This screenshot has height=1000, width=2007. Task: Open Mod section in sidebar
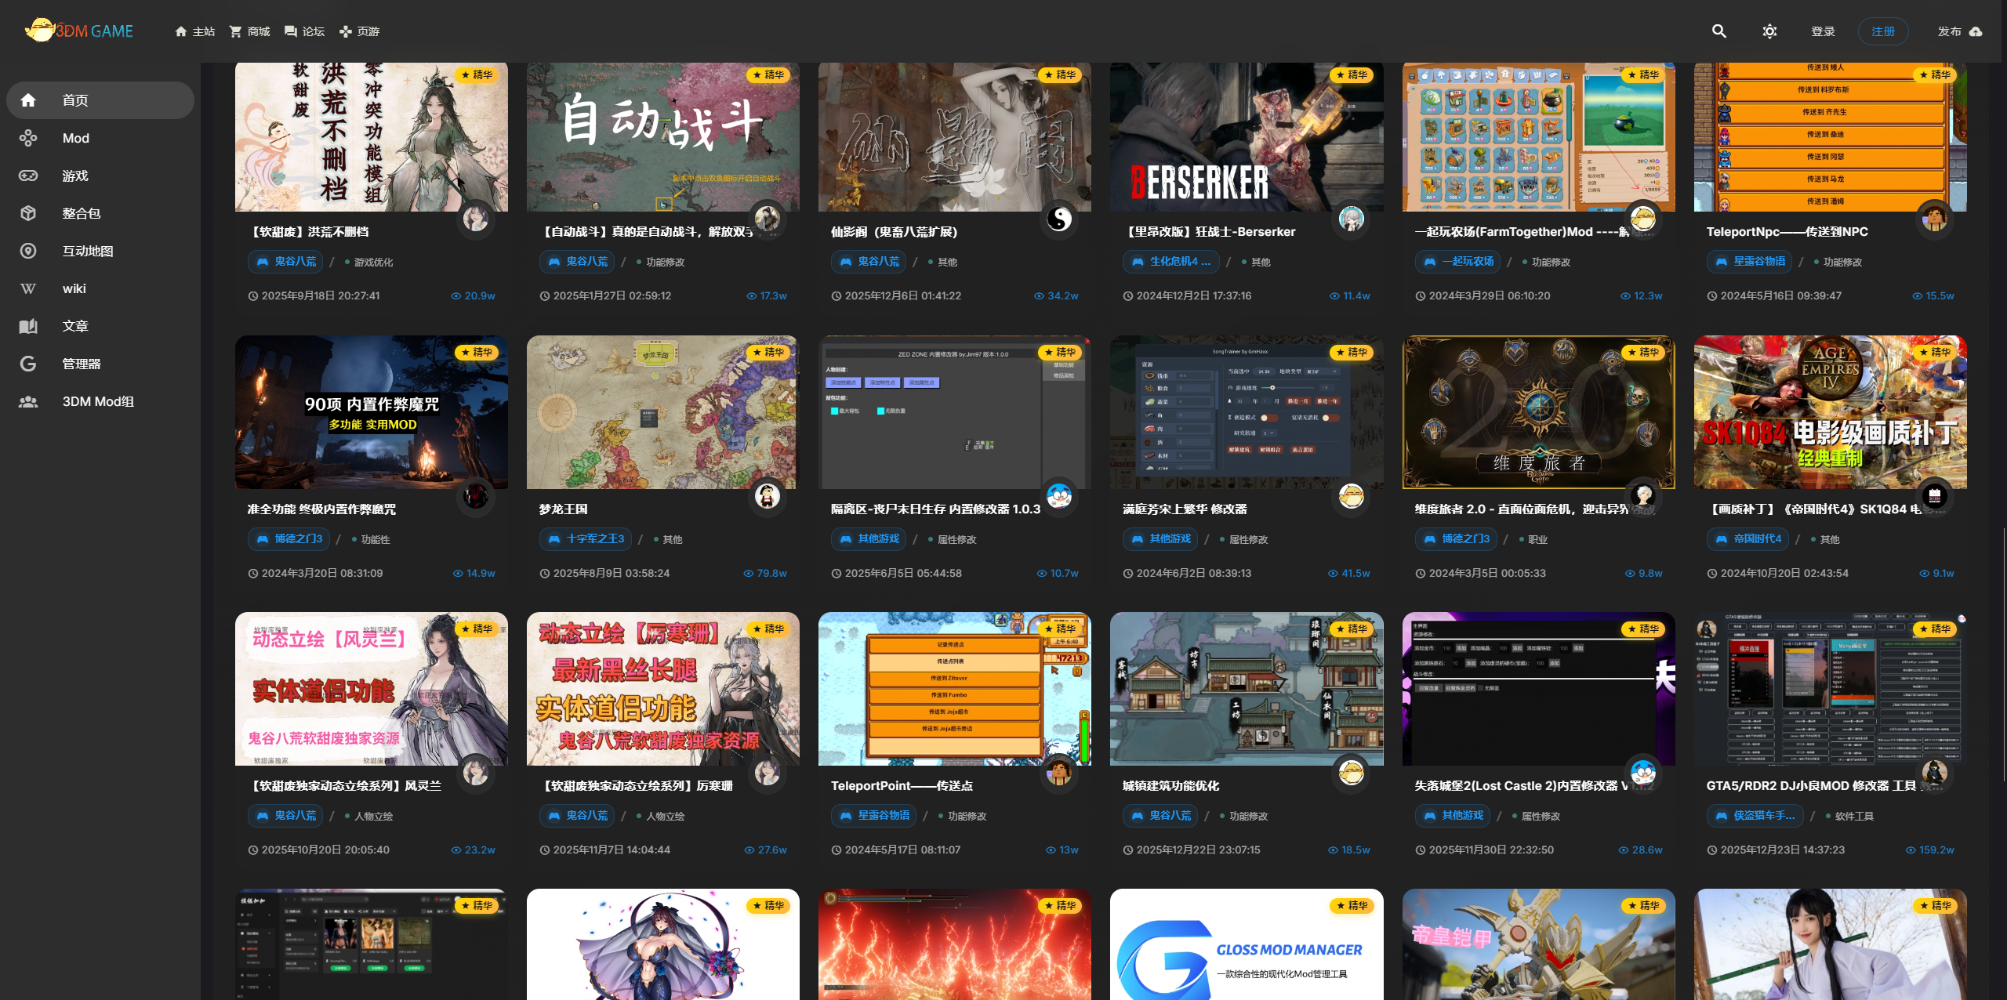pos(75,138)
